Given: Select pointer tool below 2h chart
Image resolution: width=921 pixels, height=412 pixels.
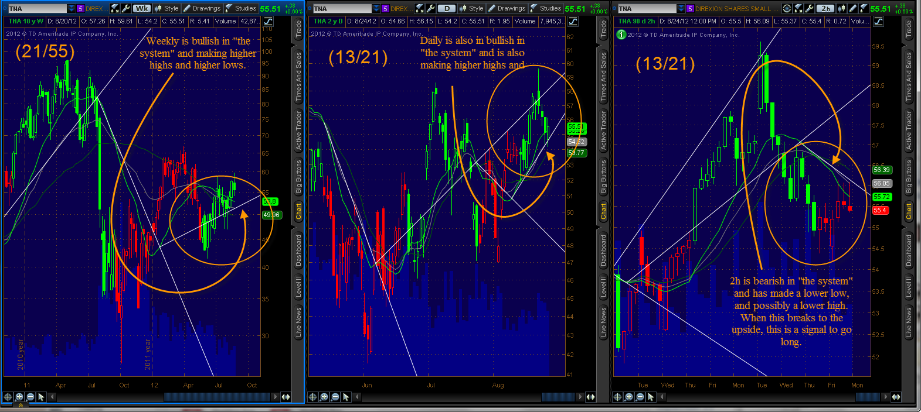Looking at the screenshot, I should coord(651,397).
